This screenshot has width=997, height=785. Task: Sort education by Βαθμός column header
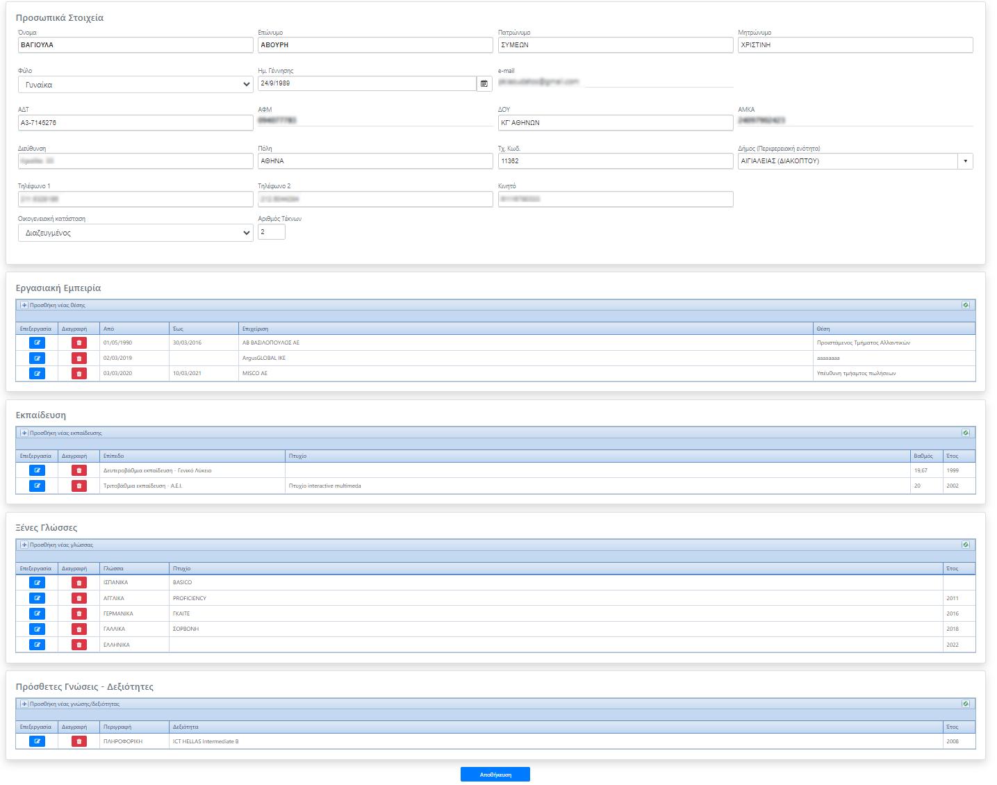point(923,456)
